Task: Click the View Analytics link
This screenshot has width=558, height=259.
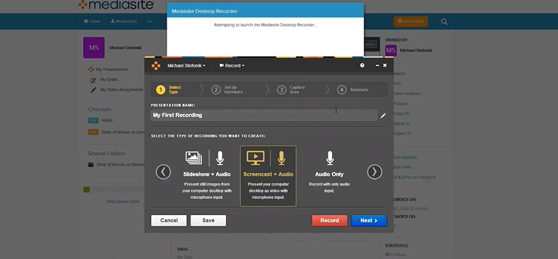Action: pos(407,94)
